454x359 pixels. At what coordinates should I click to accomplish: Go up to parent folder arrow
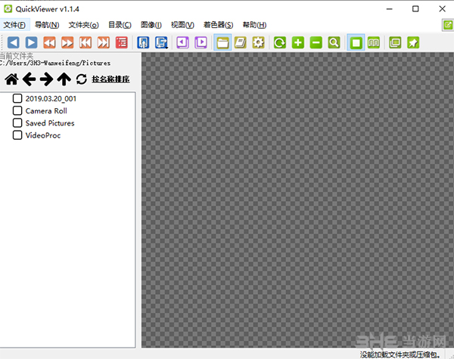click(64, 79)
